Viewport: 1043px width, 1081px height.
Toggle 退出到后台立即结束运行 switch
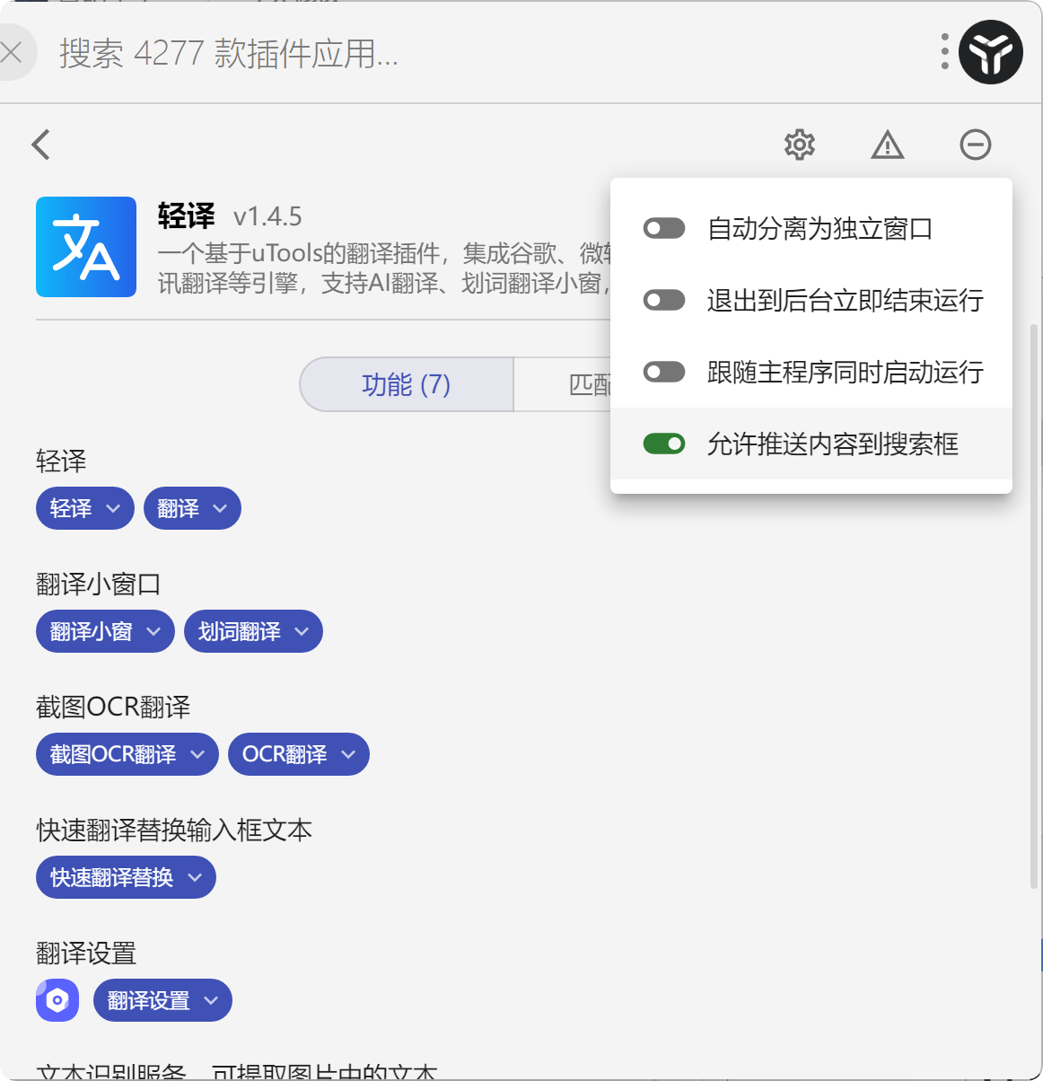(x=664, y=300)
